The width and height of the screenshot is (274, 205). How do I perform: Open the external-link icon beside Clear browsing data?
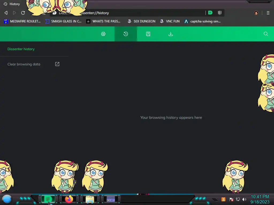(57, 64)
